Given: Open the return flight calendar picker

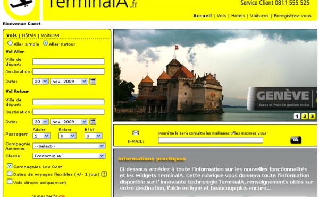Looking at the screenshot, I should pyautogui.click(x=93, y=122).
